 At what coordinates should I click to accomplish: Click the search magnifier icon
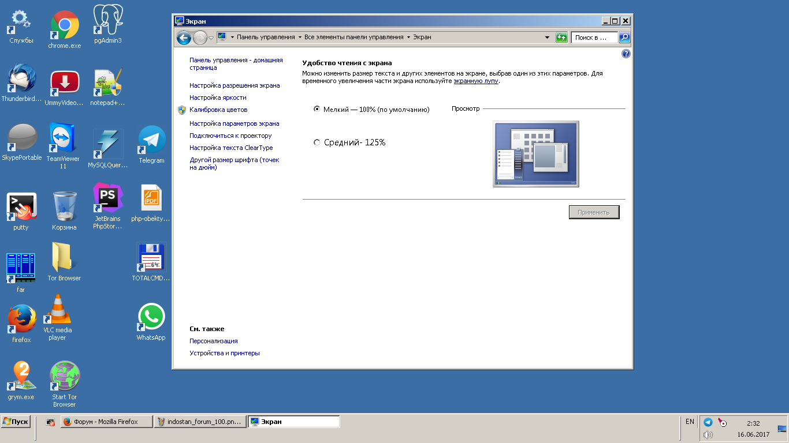(x=624, y=37)
